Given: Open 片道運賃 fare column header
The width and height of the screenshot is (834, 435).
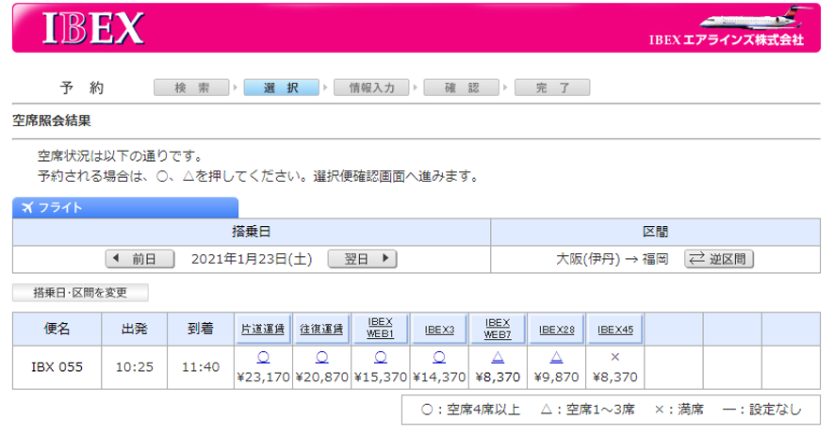Looking at the screenshot, I should pyautogui.click(x=263, y=330).
